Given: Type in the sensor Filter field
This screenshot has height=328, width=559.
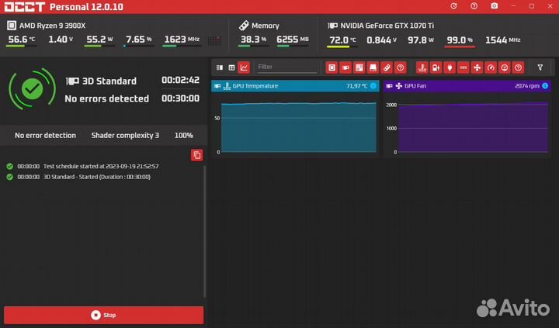Looking at the screenshot, I should [286, 67].
